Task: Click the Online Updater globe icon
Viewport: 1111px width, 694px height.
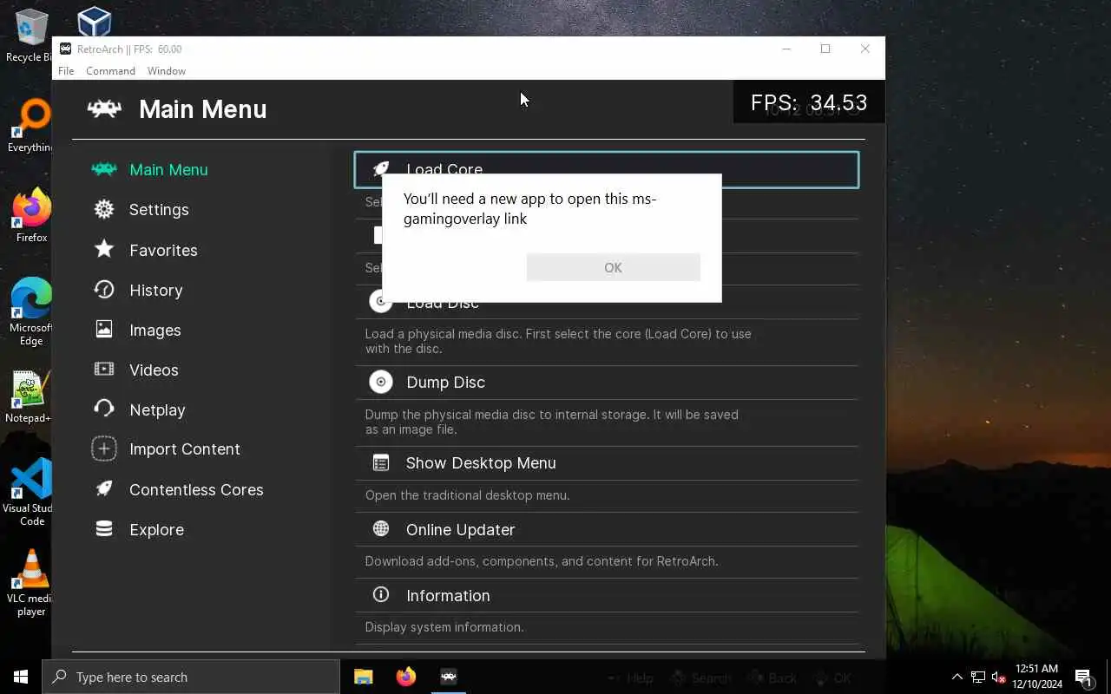Action: (x=380, y=528)
